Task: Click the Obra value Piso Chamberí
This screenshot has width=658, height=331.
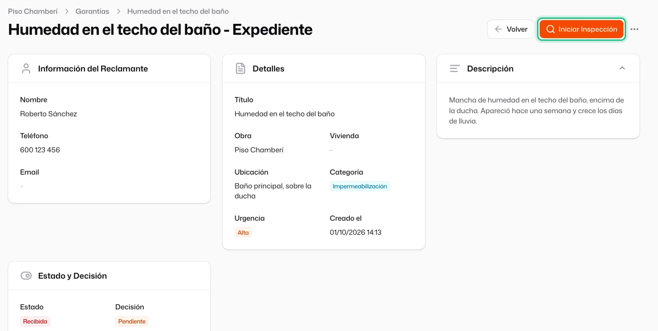Action: click(259, 150)
